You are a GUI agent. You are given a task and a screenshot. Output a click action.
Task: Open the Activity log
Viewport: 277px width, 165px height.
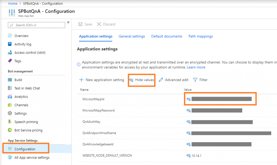23,44
